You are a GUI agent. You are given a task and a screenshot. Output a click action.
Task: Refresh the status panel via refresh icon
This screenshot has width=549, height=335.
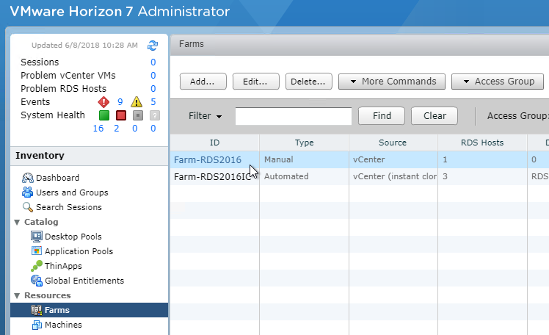[x=153, y=46]
